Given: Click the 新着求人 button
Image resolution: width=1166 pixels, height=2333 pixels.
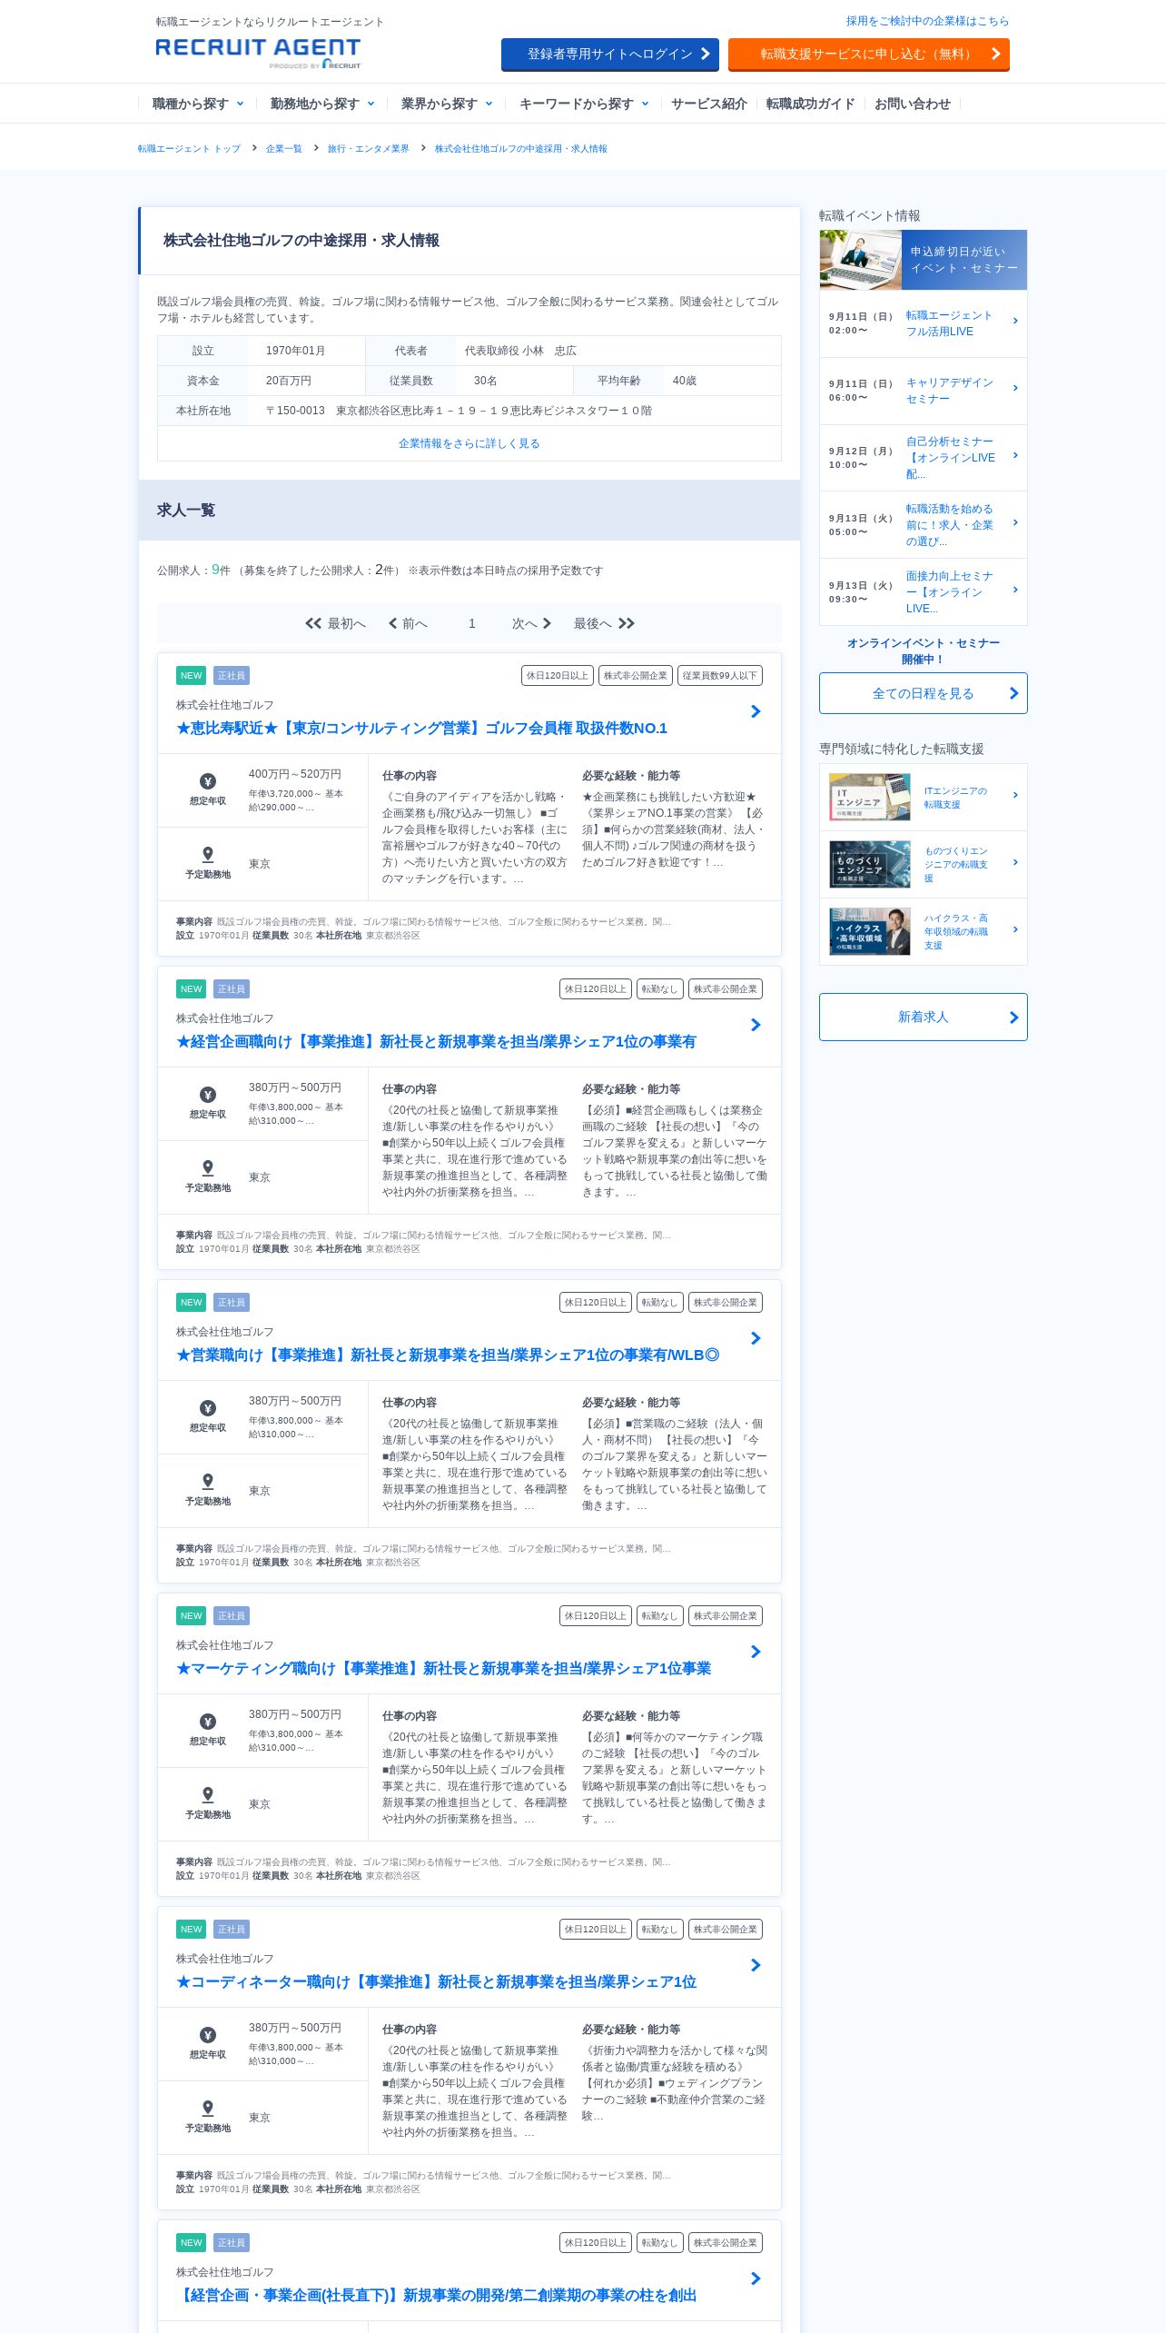Looking at the screenshot, I should pos(924,1017).
